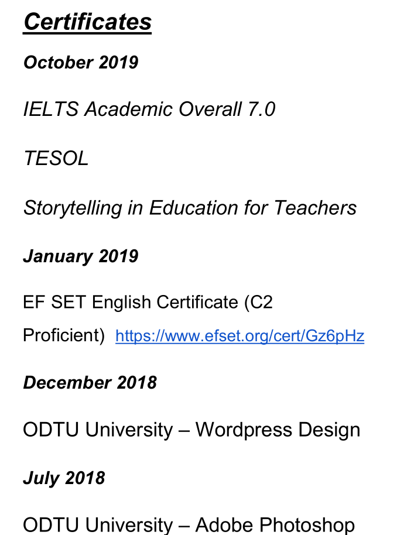
Task: Click the TESOL line
Action: pyautogui.click(x=56, y=158)
